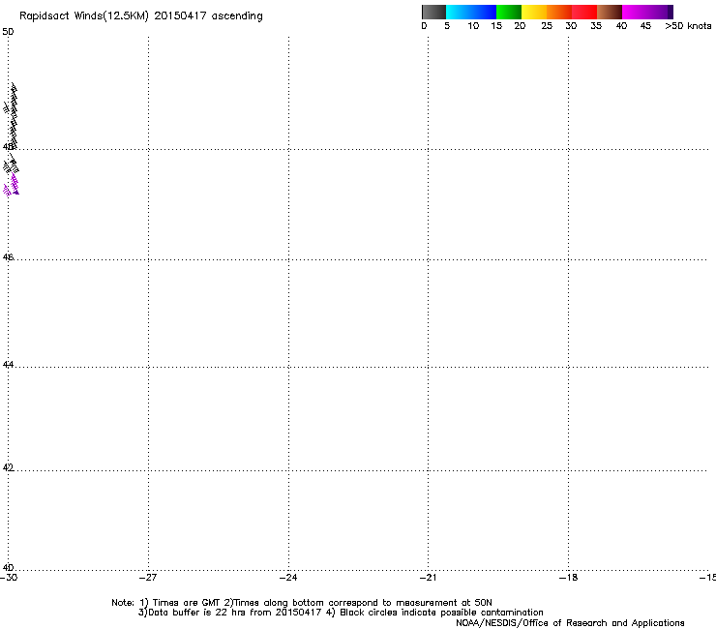Screen dimensions: 716x629
Task: Click the green 15-20 knots color segment
Action: (x=509, y=12)
